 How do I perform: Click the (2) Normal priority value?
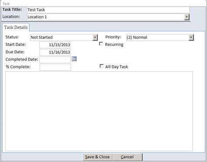[x=137, y=38]
